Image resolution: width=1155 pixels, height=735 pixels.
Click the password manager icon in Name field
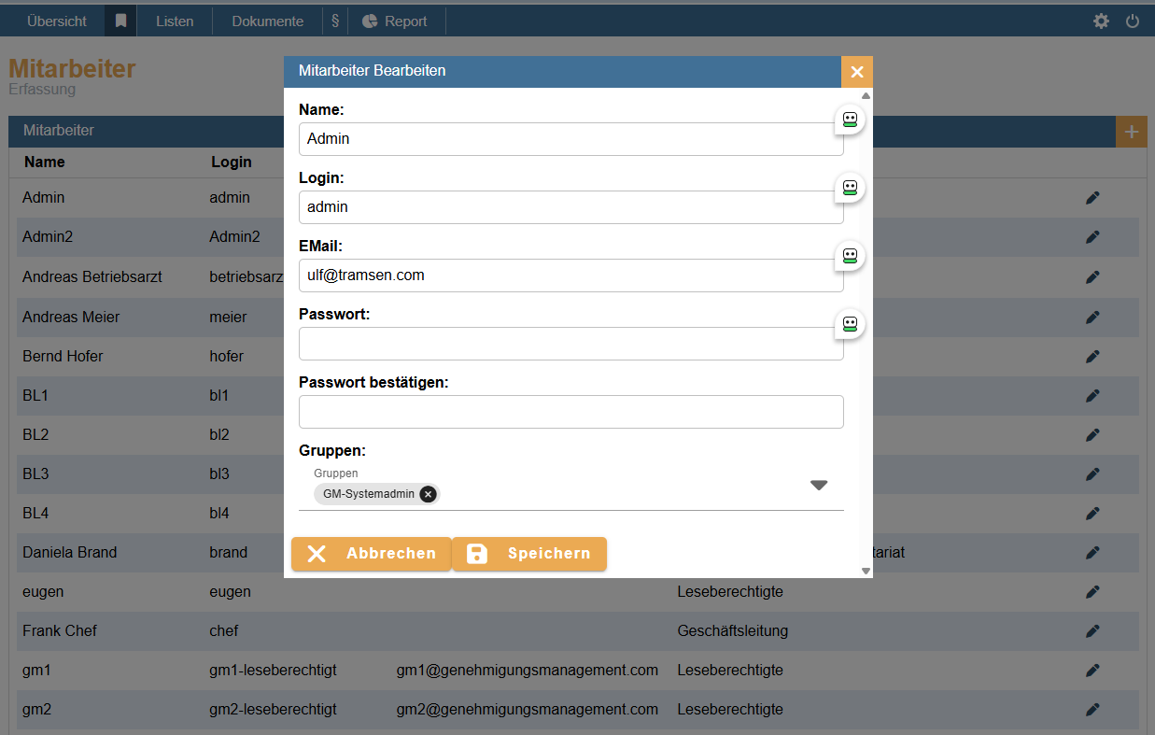pyautogui.click(x=850, y=119)
